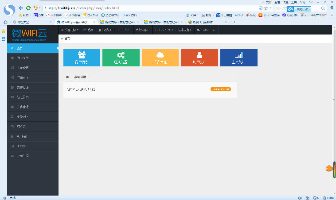Open the 15.2XHTM bookmark

[x=109, y=15]
